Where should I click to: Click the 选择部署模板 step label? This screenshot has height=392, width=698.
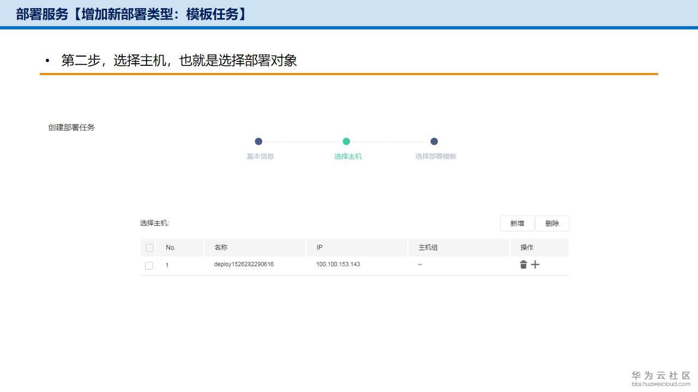[435, 156]
